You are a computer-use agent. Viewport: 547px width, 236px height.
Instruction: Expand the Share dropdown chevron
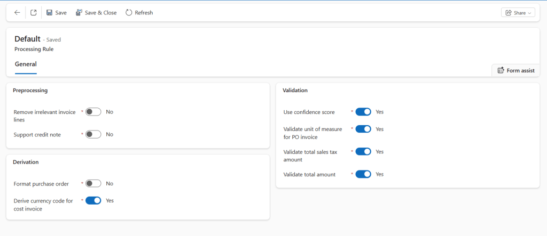(530, 13)
